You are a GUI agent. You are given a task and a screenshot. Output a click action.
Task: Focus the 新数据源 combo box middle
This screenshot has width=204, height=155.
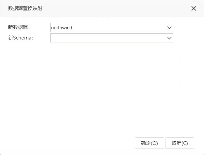pos(112,27)
